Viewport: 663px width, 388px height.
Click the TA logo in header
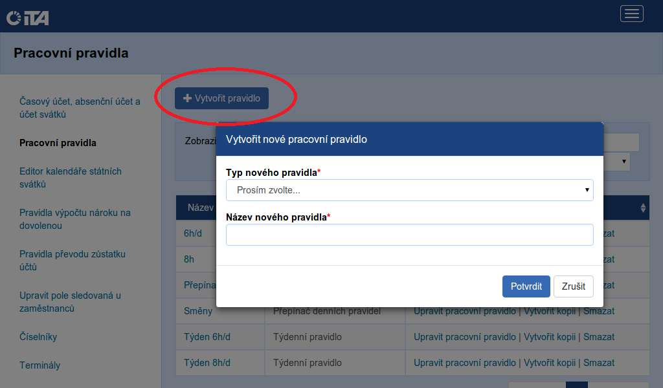[x=27, y=17]
